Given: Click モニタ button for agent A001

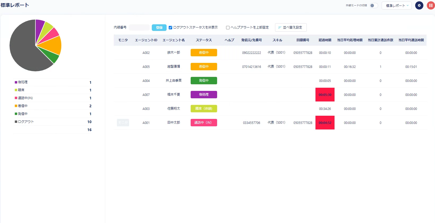Looking at the screenshot, I should [123, 123].
